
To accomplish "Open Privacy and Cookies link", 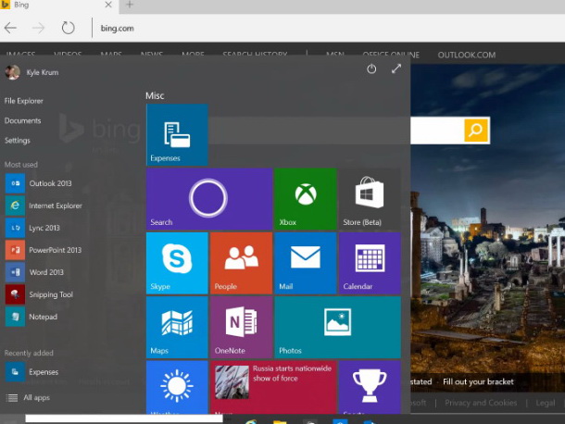I will tap(481, 403).
